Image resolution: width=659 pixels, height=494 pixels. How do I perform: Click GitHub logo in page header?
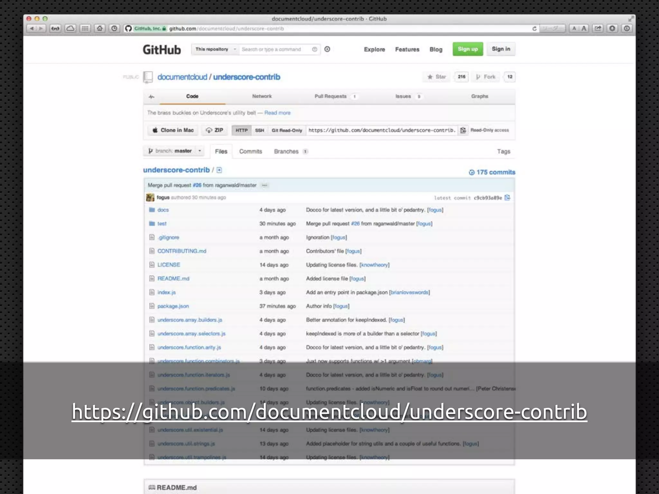click(162, 50)
